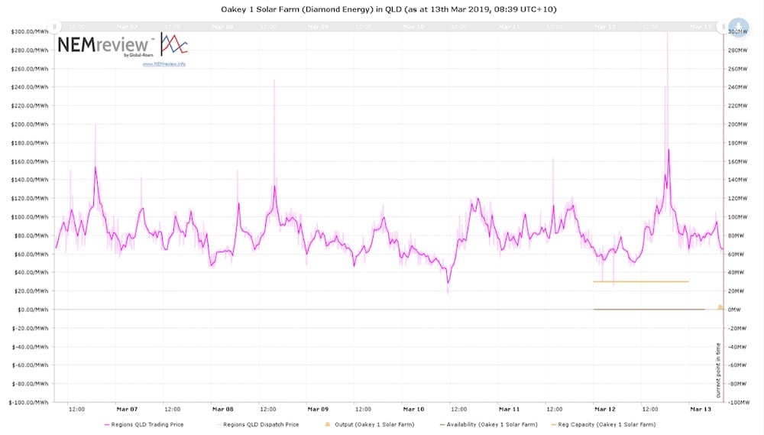Screen dimensions: 764x435
Task: Open the www.NEMreview.info link
Action: (x=163, y=64)
